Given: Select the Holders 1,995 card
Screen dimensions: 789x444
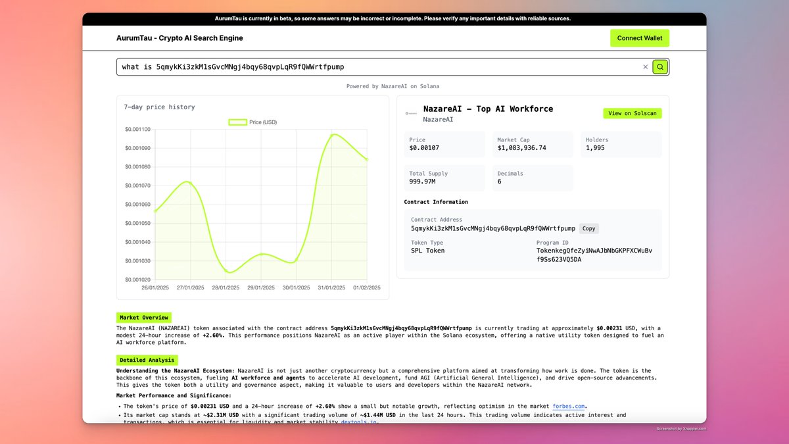Looking at the screenshot, I should 621,144.
